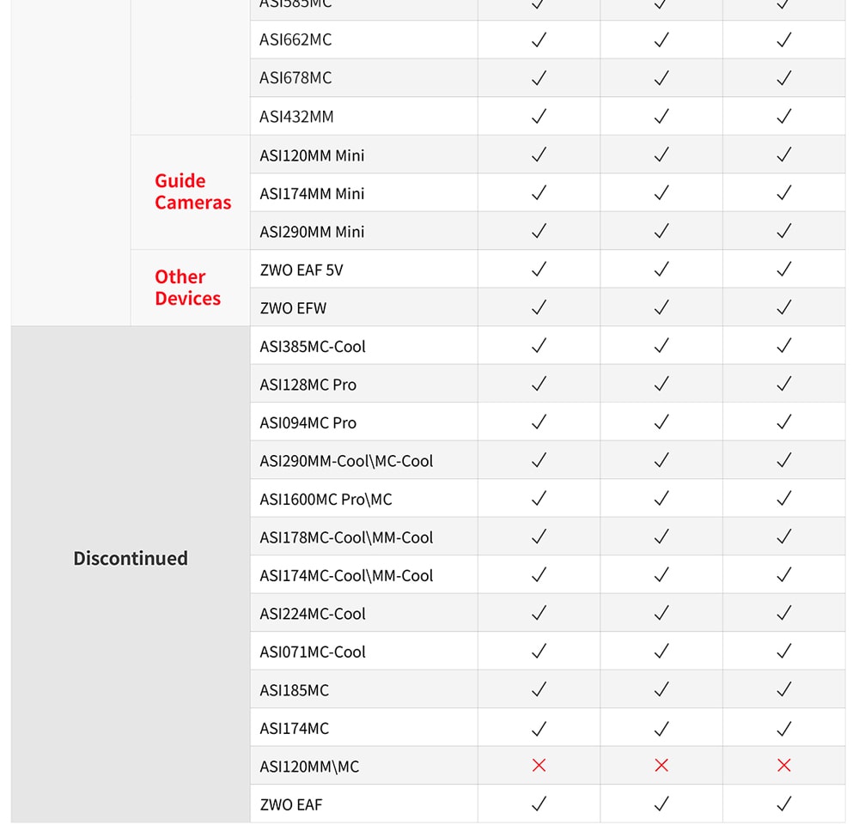Viewport: 859px width, 837px height.
Task: Select the ASI432MM camera name
Action: coord(296,117)
